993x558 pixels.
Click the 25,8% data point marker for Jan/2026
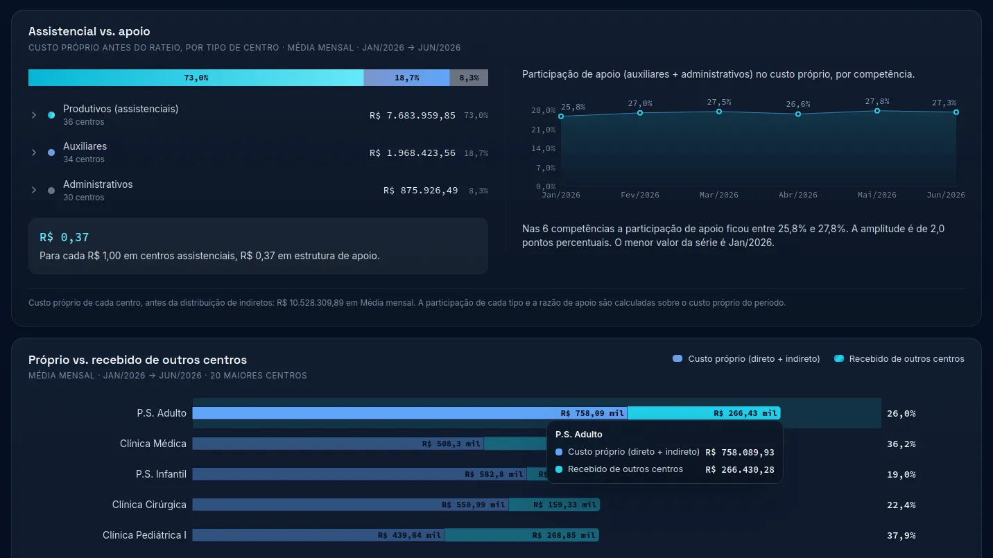[x=561, y=116]
